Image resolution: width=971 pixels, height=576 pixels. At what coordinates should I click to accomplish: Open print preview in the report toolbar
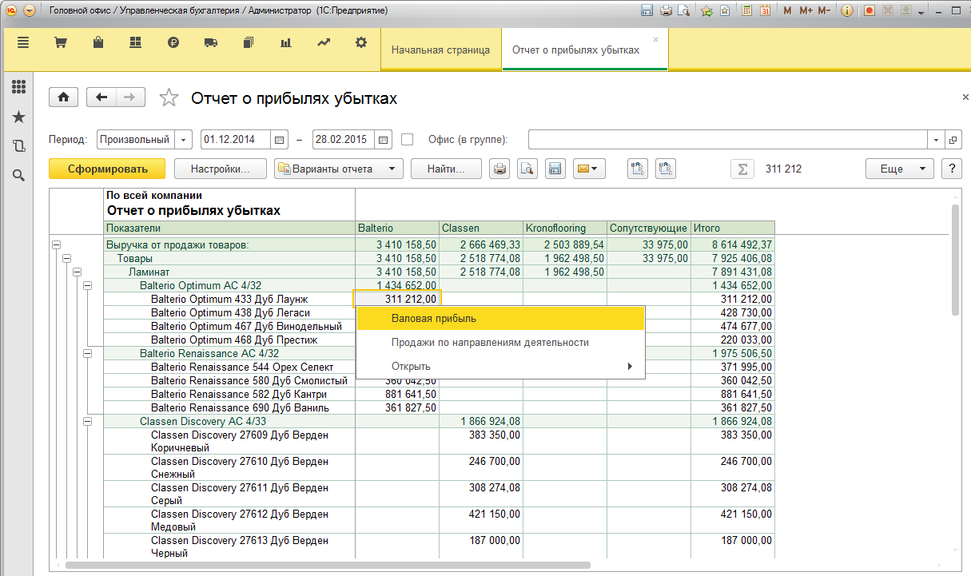(x=527, y=169)
